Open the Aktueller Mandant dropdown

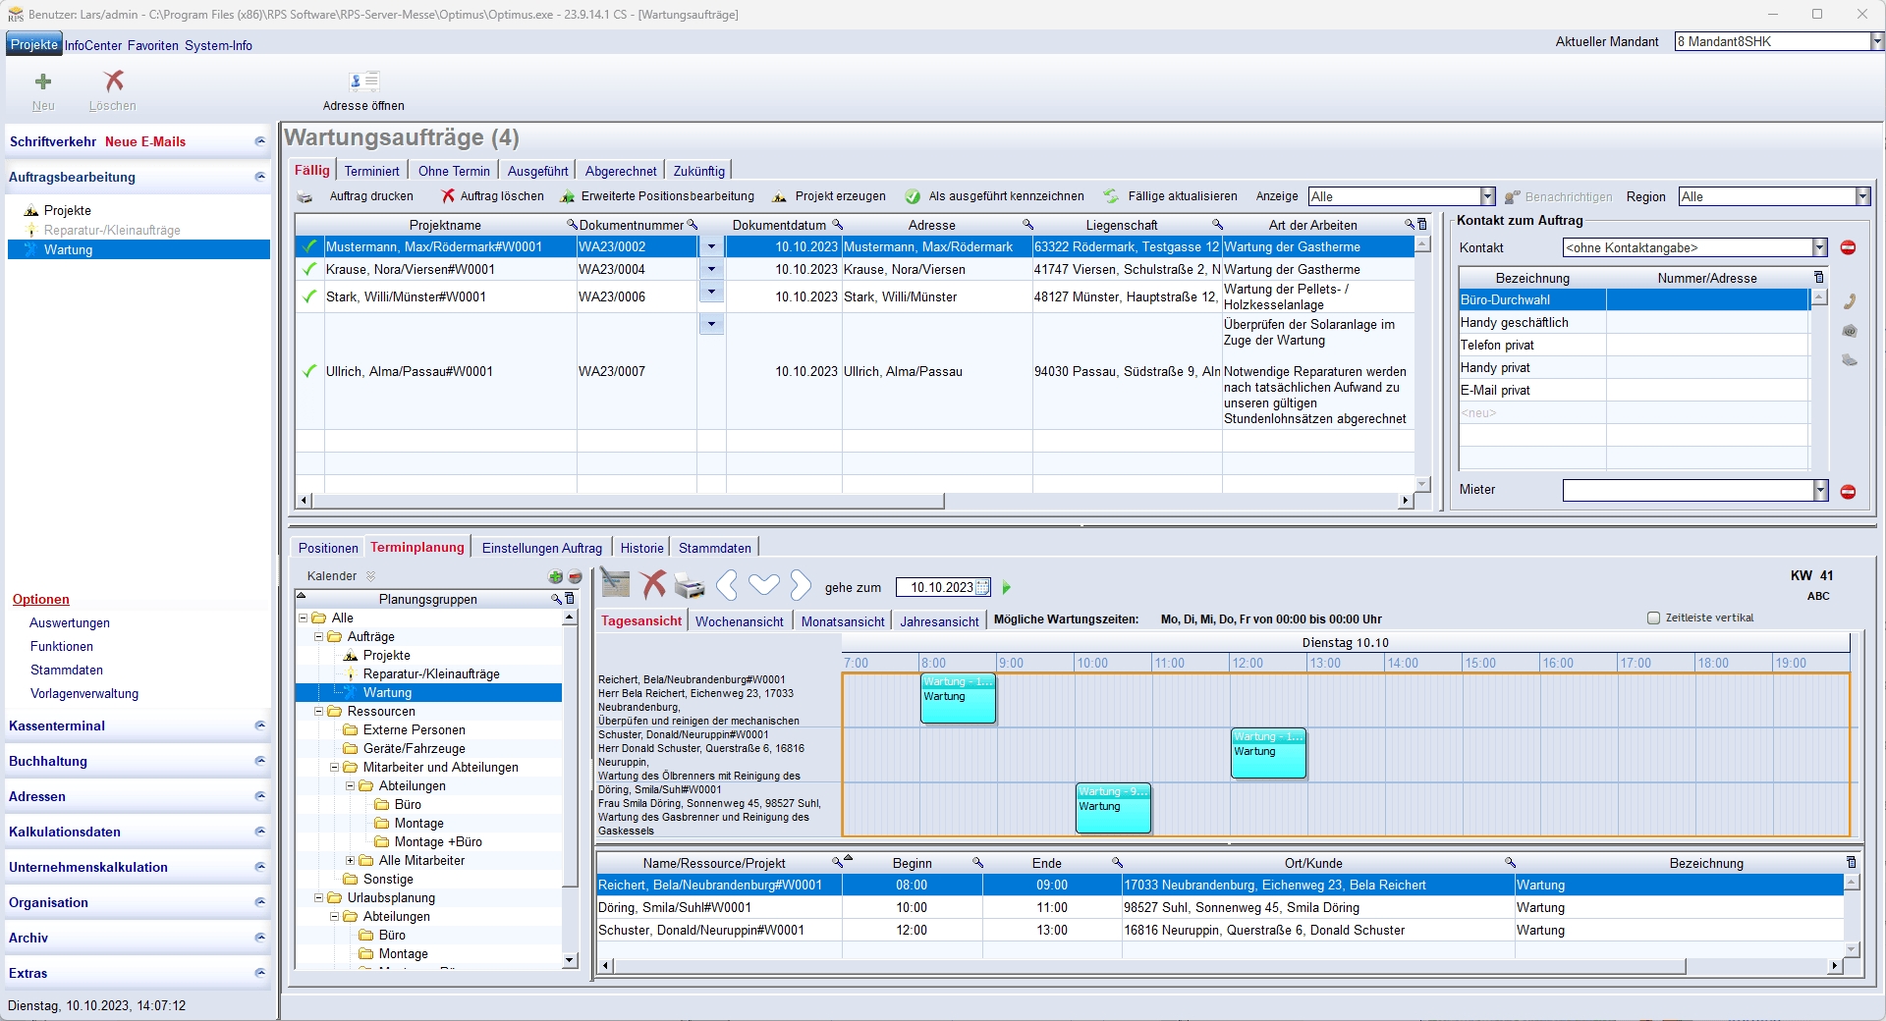coord(1876,42)
